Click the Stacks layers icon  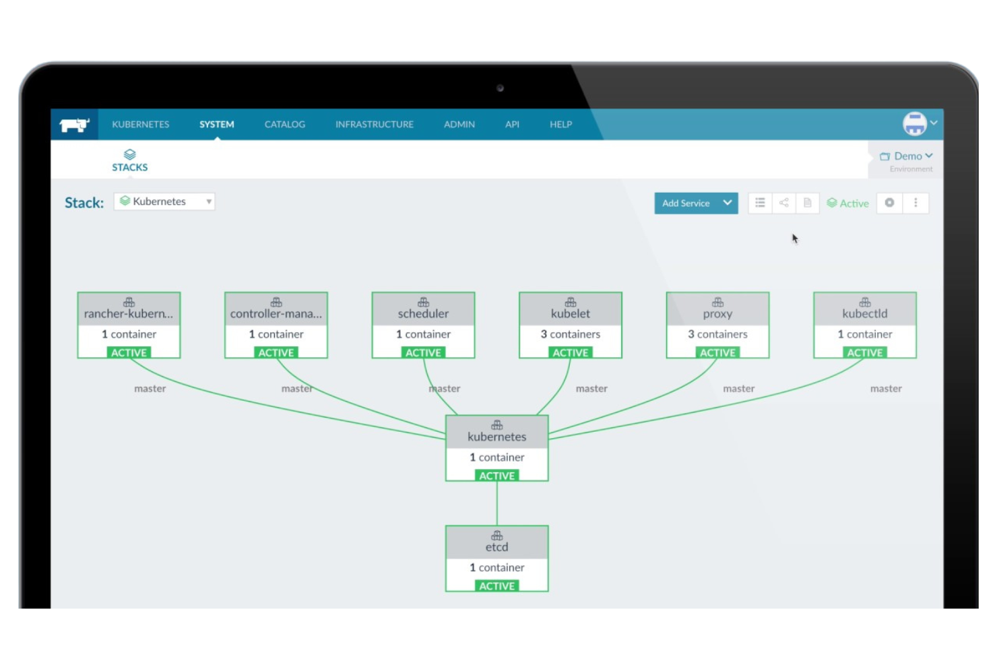[x=129, y=155]
